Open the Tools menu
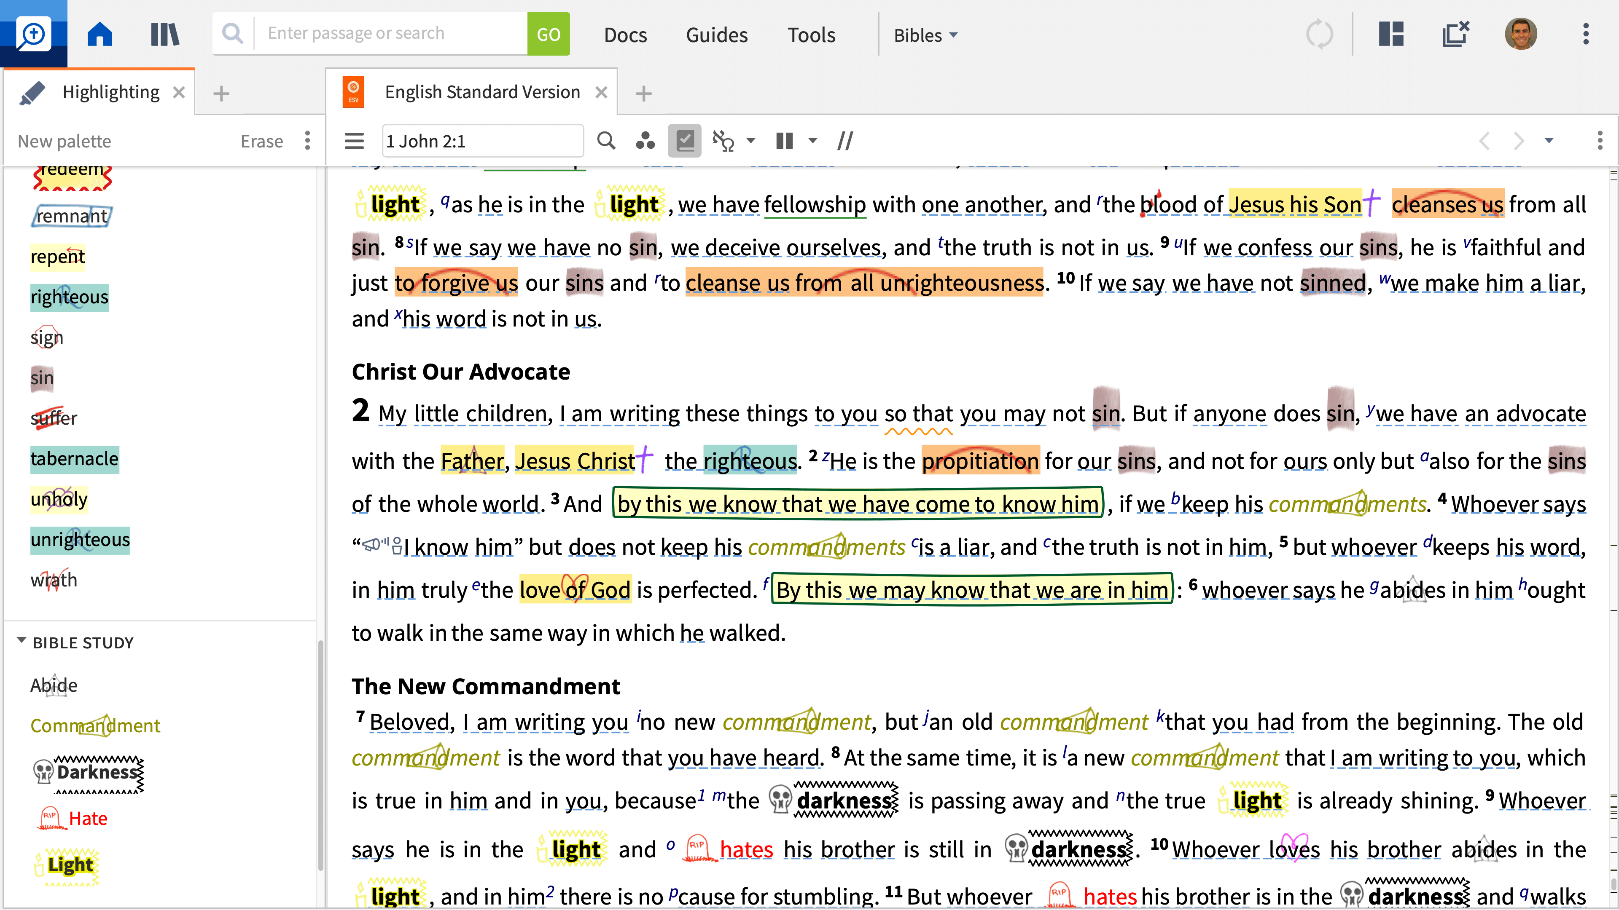Image resolution: width=1619 pixels, height=910 pixels. pyautogui.click(x=811, y=35)
